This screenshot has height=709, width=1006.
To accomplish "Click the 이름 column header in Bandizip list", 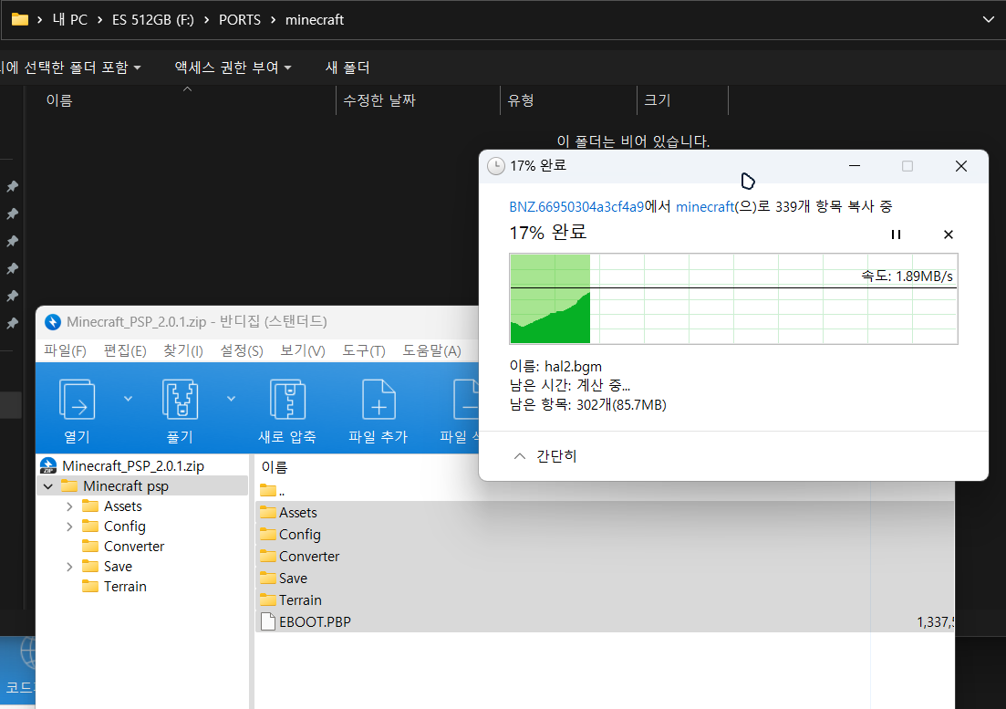I will point(275,467).
